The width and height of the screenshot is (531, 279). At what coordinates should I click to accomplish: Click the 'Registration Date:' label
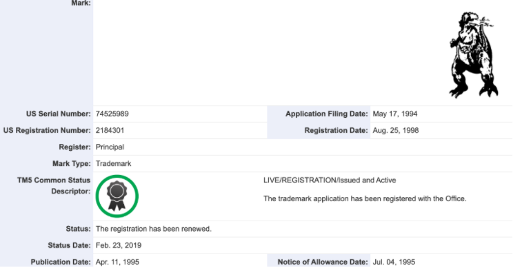point(336,130)
